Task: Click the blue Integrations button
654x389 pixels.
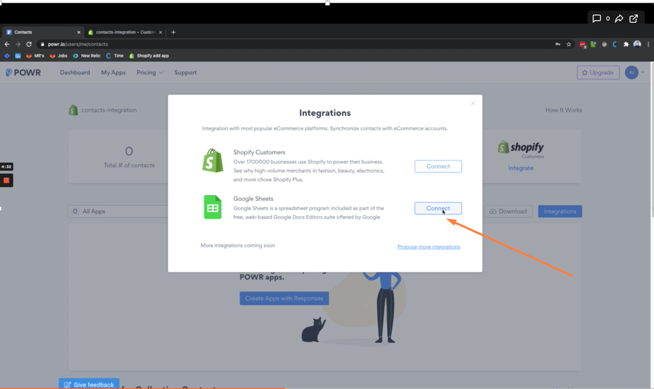Action: click(x=560, y=211)
